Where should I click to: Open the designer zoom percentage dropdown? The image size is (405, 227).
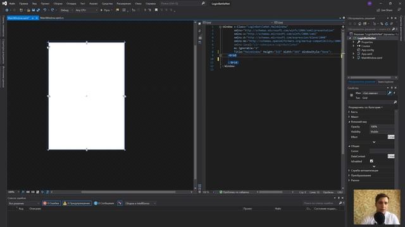pyautogui.click(x=14, y=192)
